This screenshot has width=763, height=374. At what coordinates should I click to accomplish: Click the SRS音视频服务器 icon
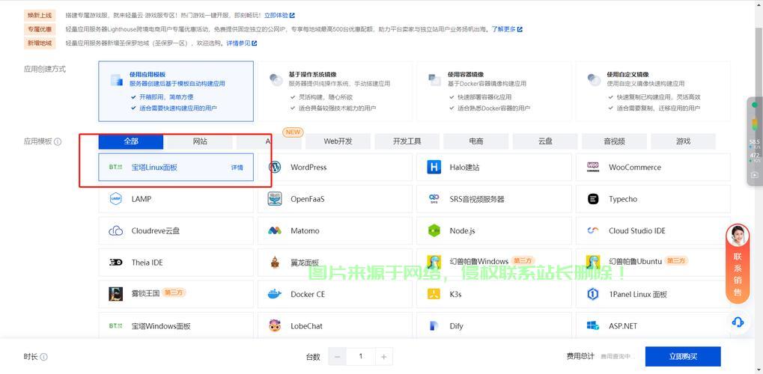click(434, 199)
